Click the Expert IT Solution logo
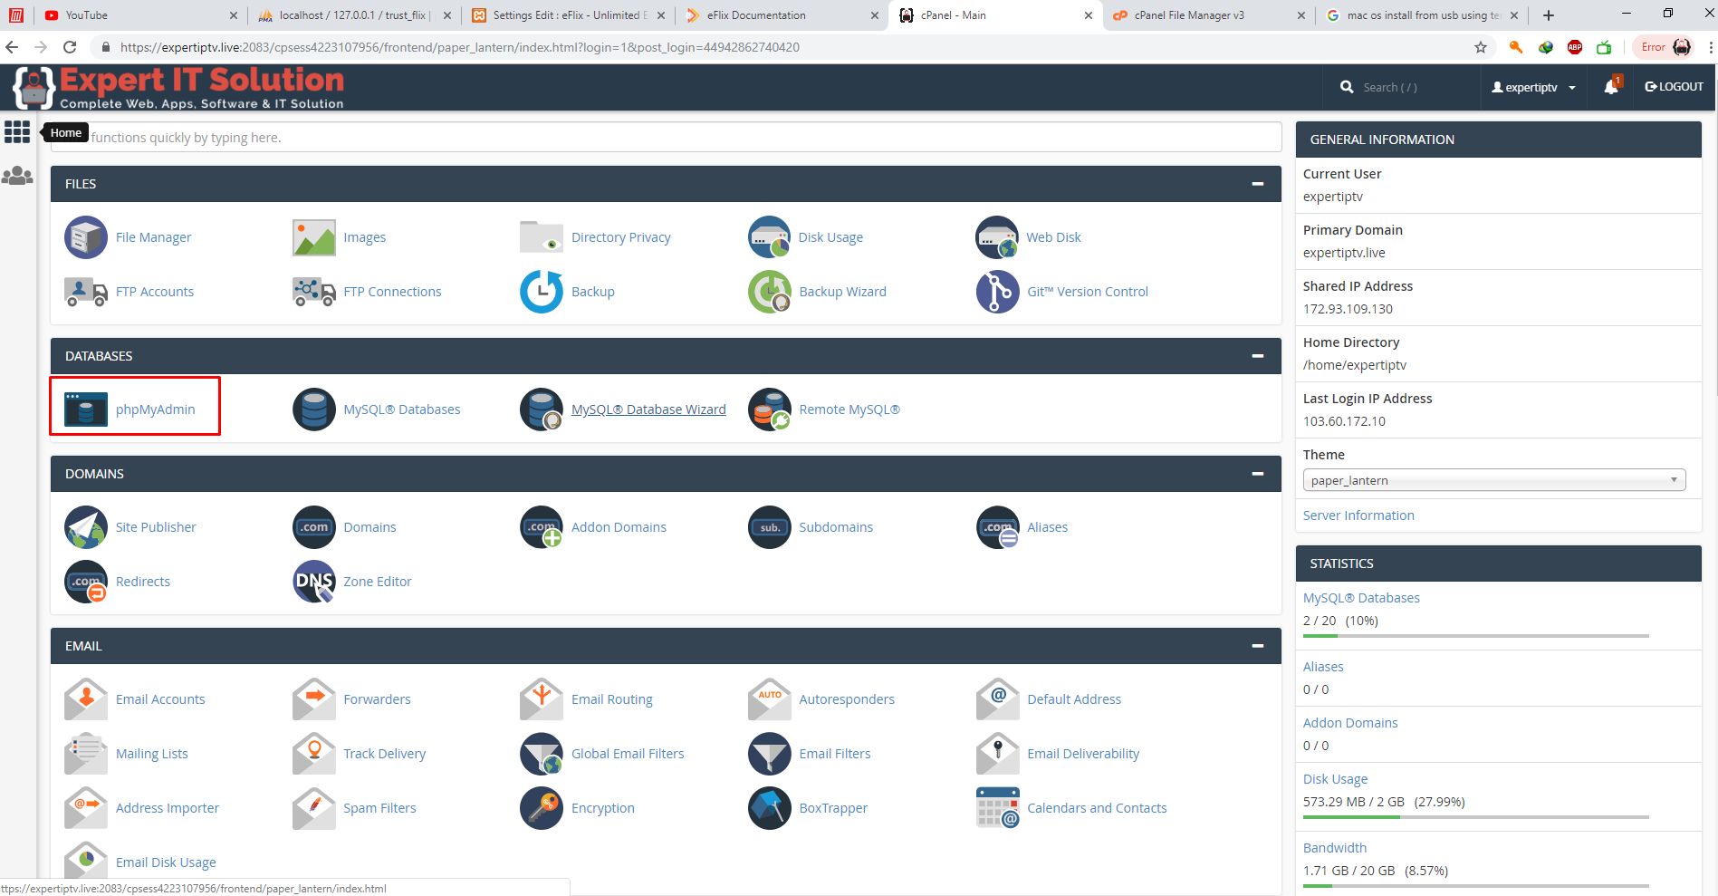 (x=178, y=88)
